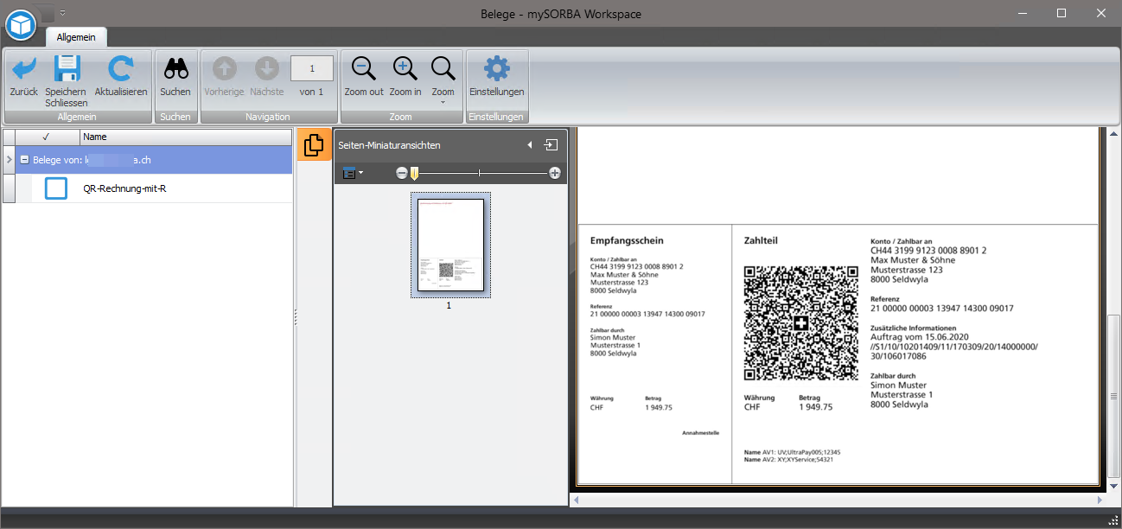Select the Allgemein ribbon tab

point(76,37)
